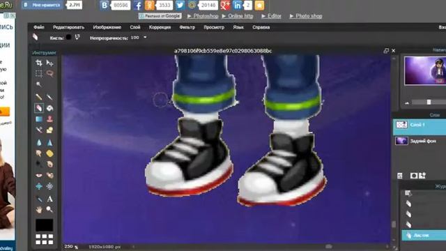Select the Dodge tool
This screenshot has width=446, height=251.
[x=39, y=165]
